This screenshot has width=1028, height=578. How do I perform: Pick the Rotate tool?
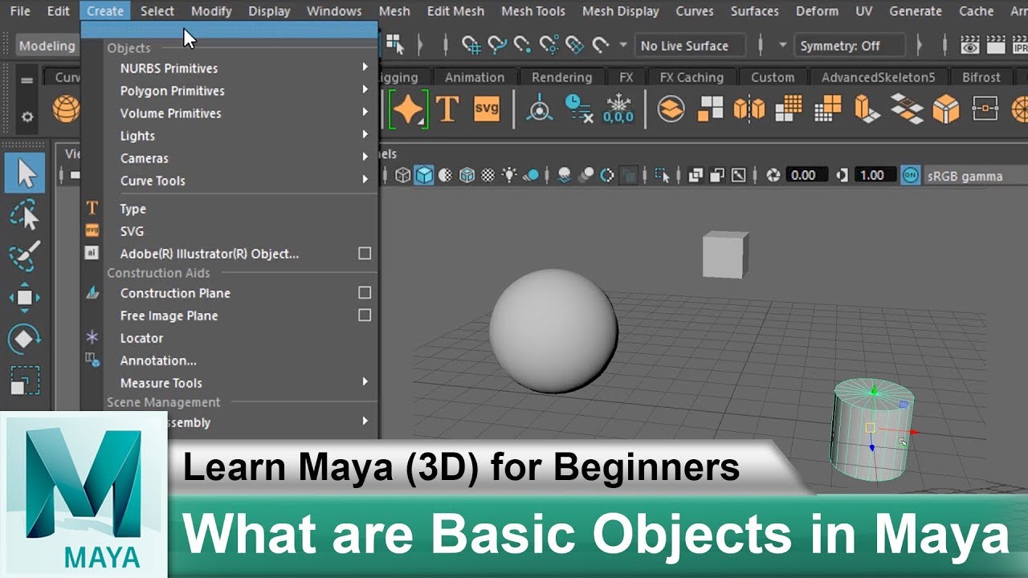tap(25, 339)
